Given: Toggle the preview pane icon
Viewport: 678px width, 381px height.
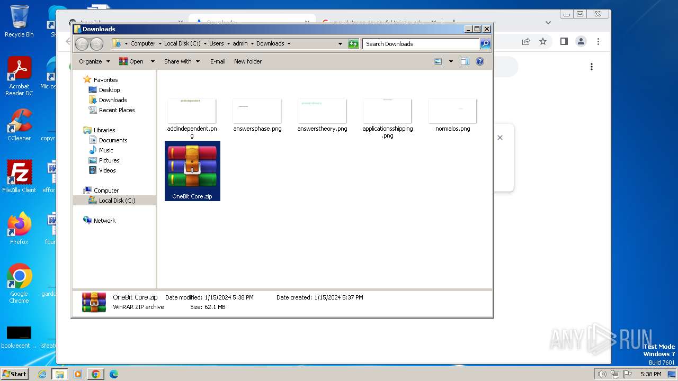Looking at the screenshot, I should click(x=465, y=61).
